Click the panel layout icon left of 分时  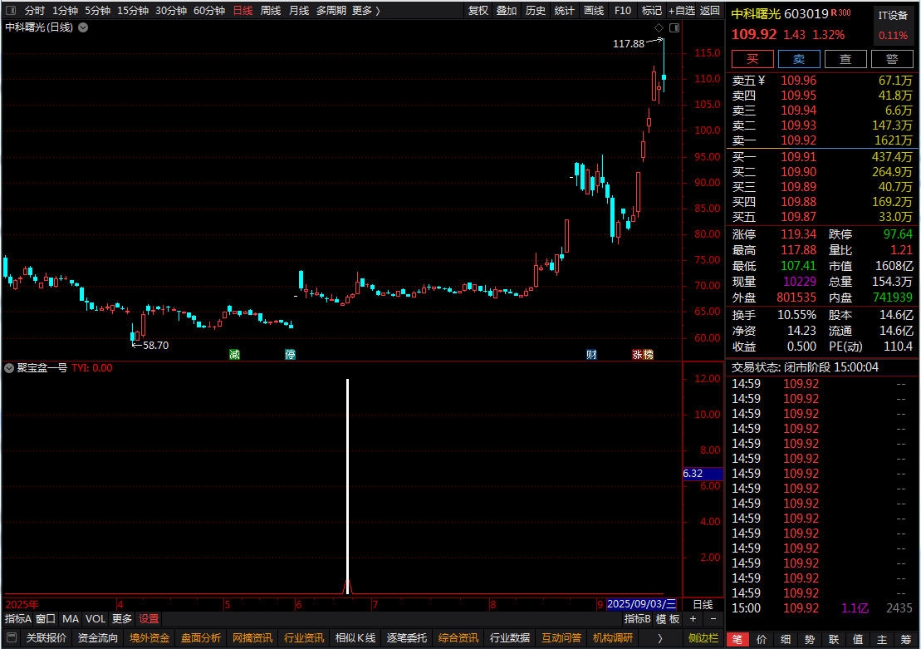11,11
